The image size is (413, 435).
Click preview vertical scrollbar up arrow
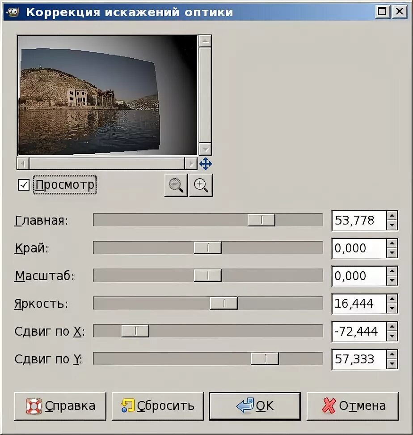tap(205, 41)
